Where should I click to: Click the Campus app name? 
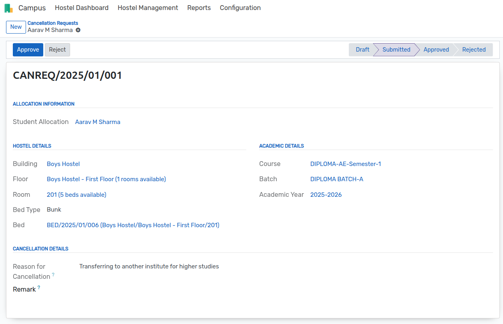click(x=32, y=8)
